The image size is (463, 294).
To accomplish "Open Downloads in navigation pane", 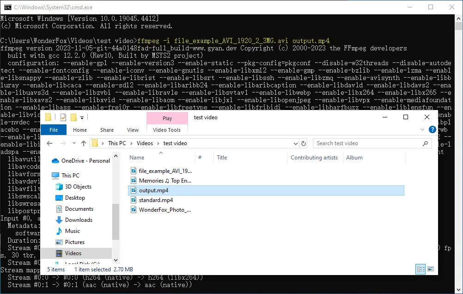I will 79,220.
